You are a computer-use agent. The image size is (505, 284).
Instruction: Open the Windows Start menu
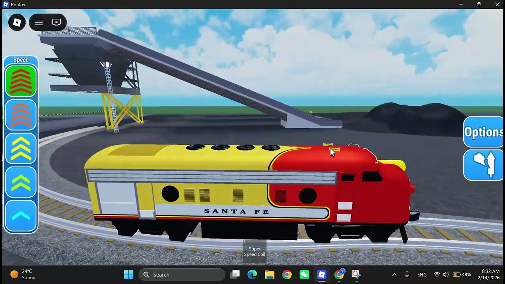129,275
